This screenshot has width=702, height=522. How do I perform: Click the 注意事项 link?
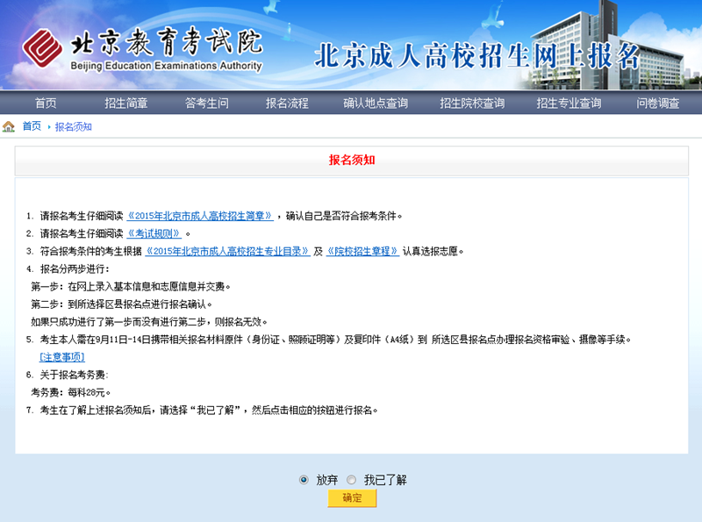[62, 357]
